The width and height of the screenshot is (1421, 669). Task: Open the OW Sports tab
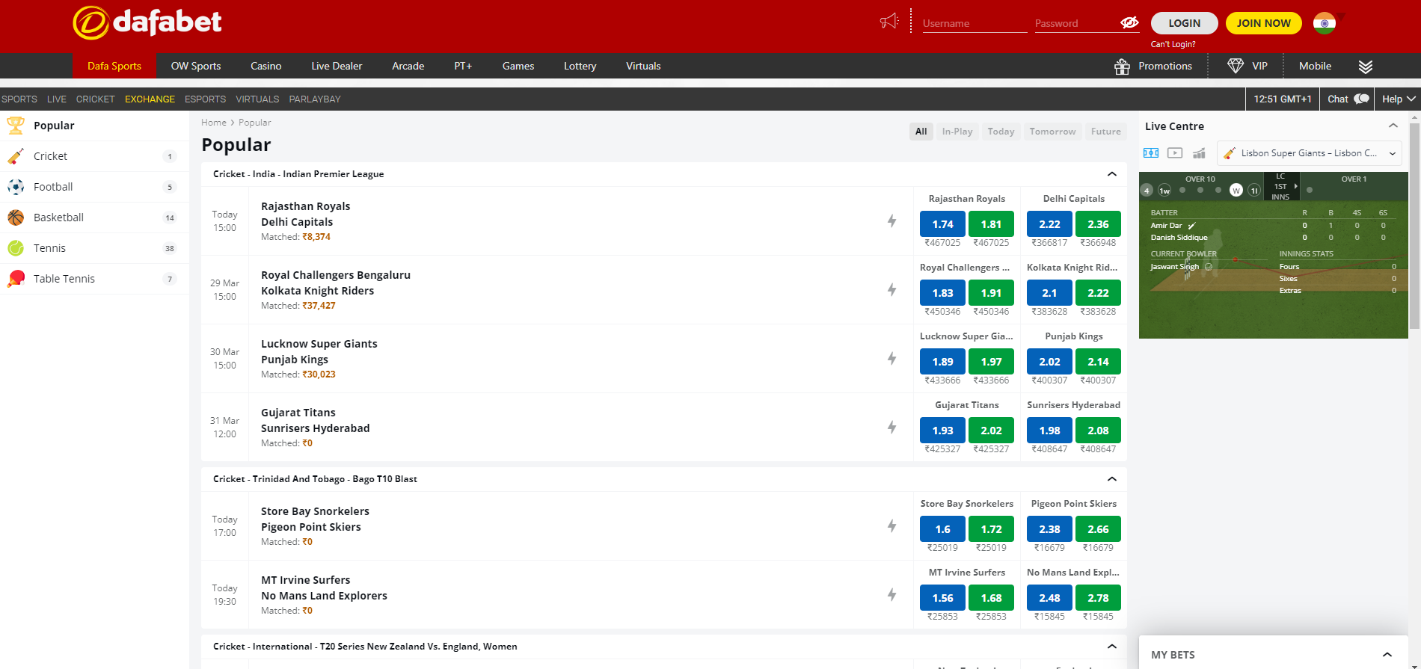(196, 66)
